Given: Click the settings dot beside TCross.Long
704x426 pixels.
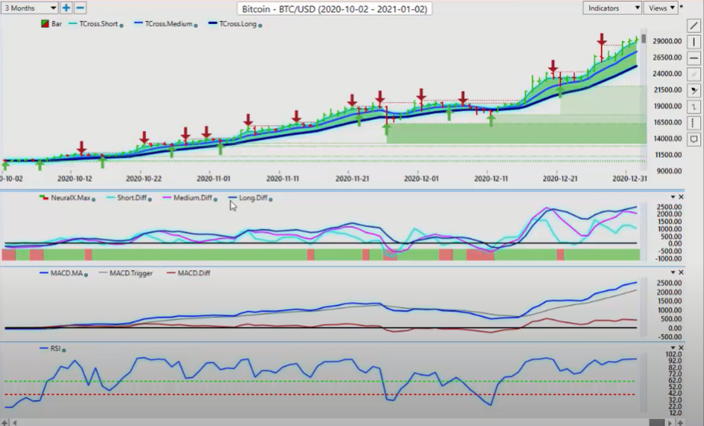Looking at the screenshot, I should [260, 26].
